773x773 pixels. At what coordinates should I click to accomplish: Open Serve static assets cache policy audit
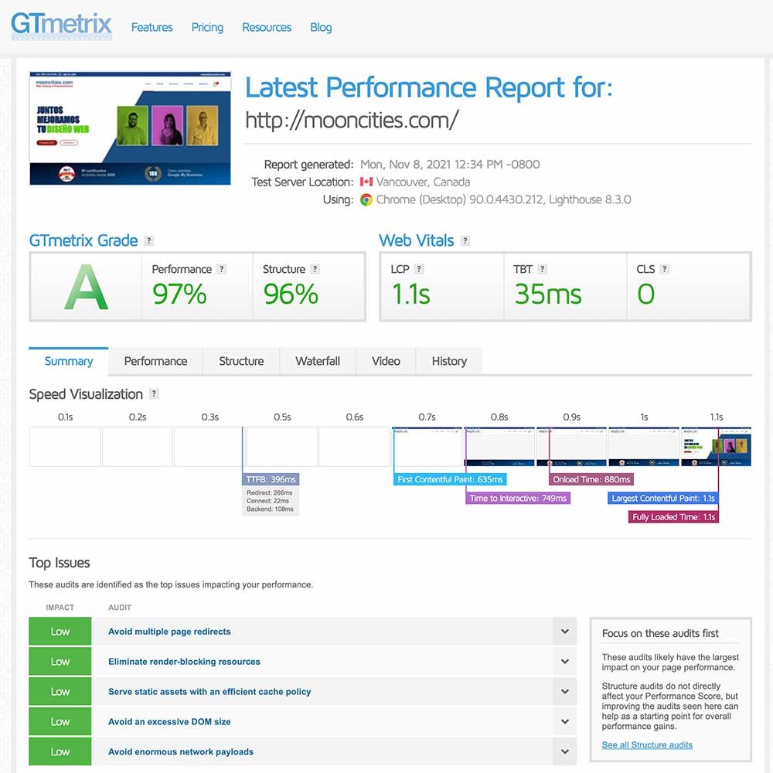(x=565, y=692)
